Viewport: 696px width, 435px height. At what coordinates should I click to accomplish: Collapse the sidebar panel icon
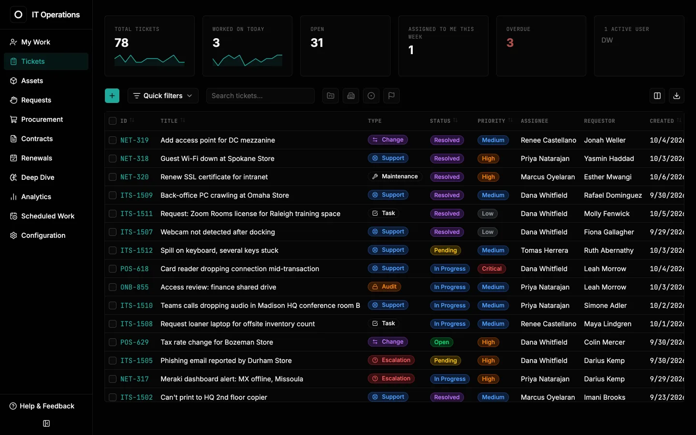(46, 423)
